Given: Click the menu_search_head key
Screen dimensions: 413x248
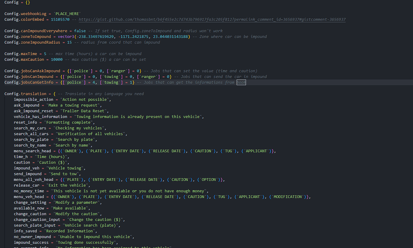Looking at the screenshot, I should 32,151.
